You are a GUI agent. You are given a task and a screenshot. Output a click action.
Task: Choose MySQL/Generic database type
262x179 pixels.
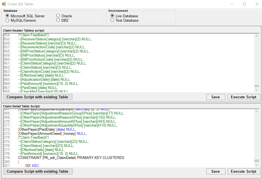tap(7, 20)
